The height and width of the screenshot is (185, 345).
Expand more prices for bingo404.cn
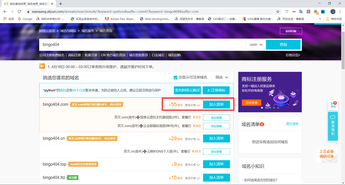coord(193,139)
